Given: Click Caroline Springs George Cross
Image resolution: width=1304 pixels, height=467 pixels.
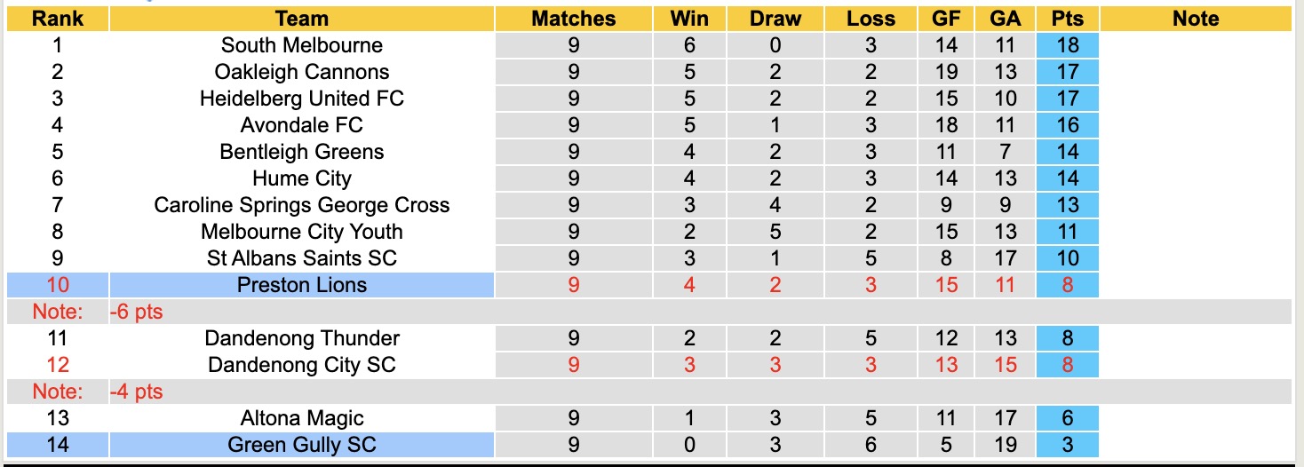Looking at the screenshot, I should pyautogui.click(x=302, y=205).
